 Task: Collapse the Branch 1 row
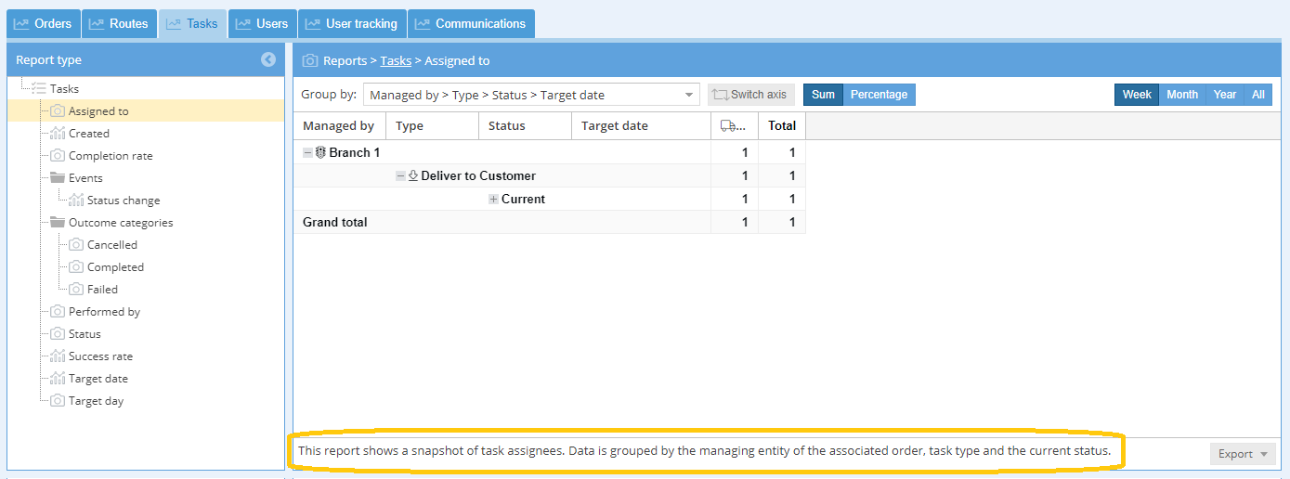tap(308, 153)
